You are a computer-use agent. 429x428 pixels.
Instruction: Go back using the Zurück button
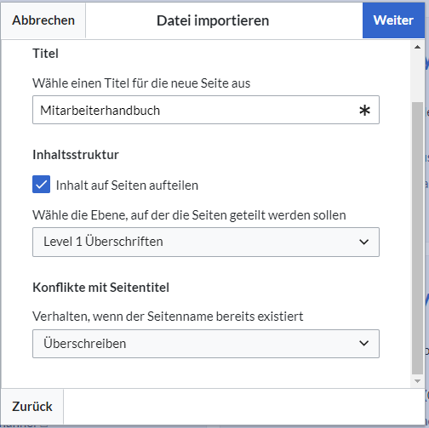[x=32, y=407]
